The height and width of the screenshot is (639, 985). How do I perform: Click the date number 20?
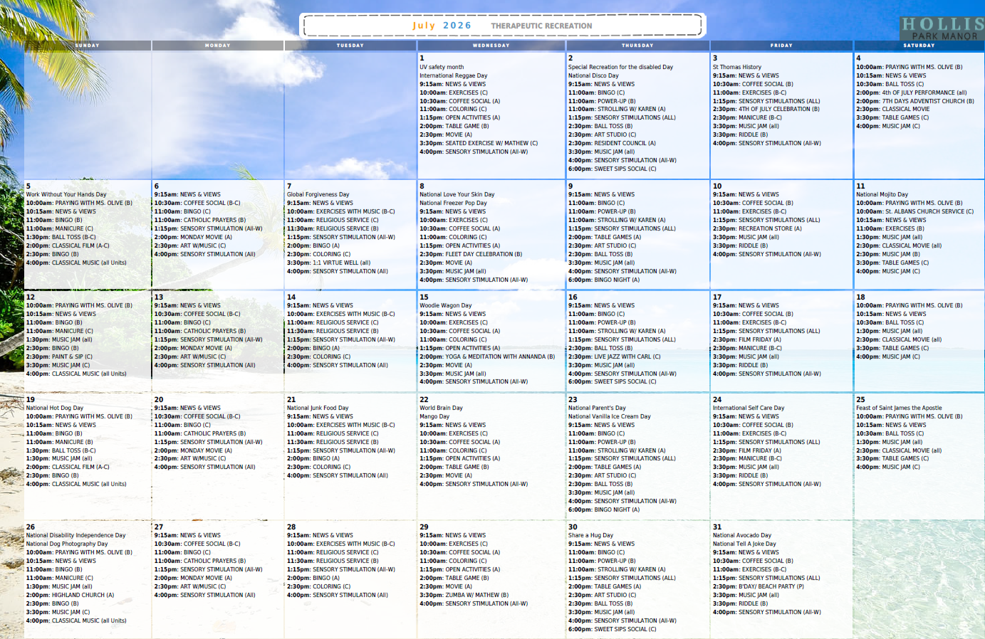(x=159, y=400)
